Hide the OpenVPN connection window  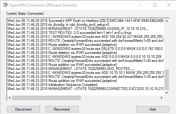coord(153,109)
